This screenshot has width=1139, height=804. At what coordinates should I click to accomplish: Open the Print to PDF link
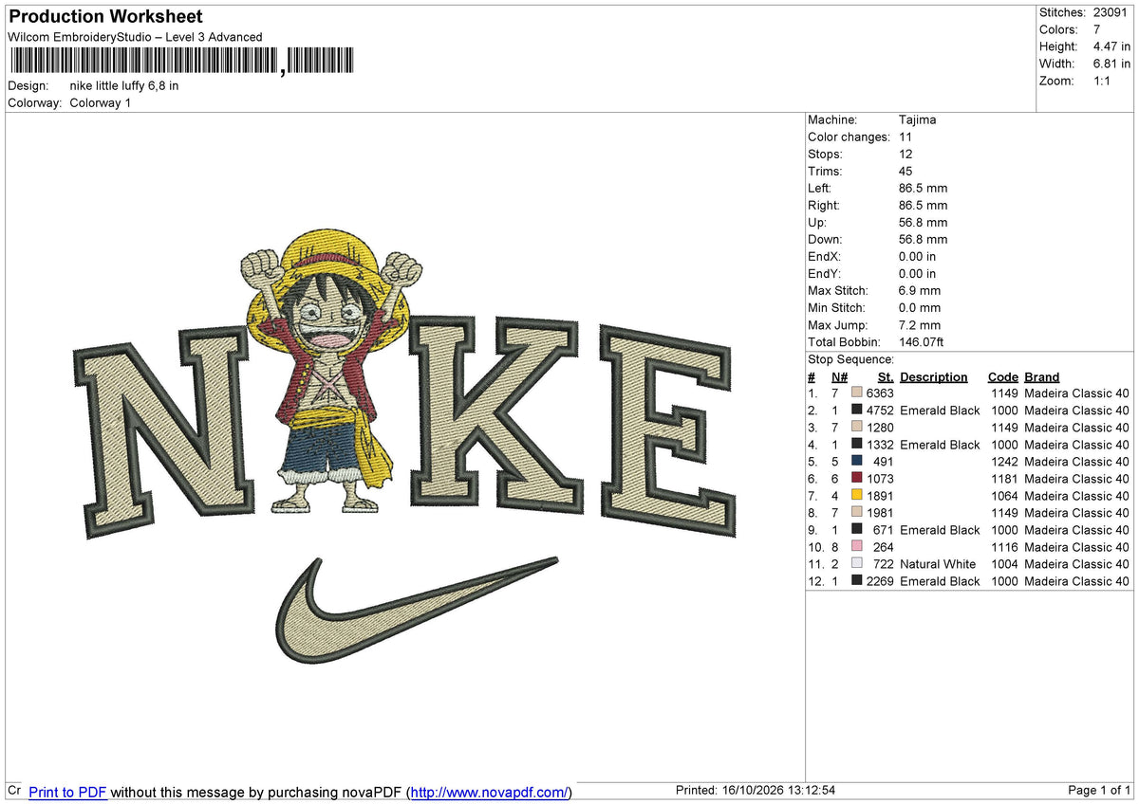(67, 792)
